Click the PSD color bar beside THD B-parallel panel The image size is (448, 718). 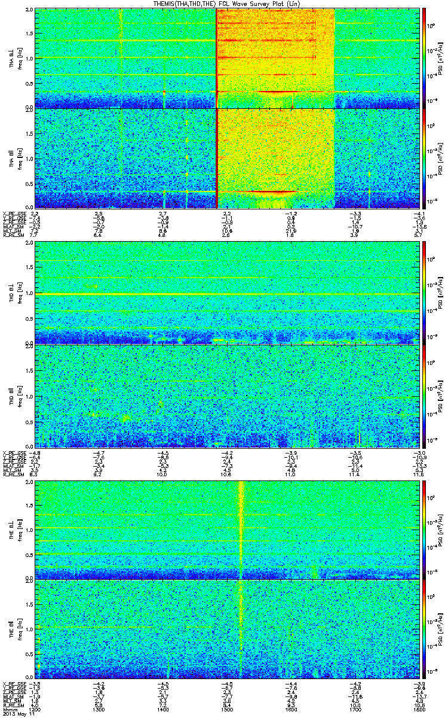pyautogui.click(x=425, y=395)
